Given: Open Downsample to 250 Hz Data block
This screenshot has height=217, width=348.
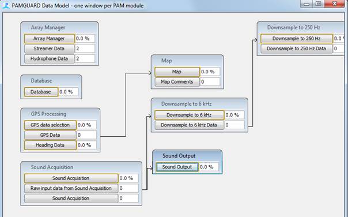Looking at the screenshot, I should [297, 48].
